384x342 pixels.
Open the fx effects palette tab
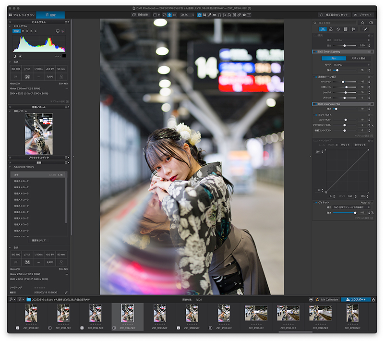(353, 29)
